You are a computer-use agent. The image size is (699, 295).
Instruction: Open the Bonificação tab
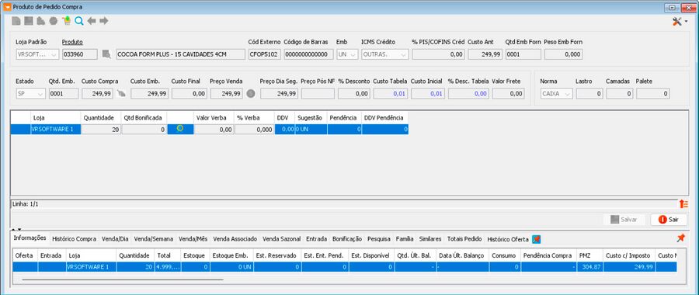[x=347, y=239]
